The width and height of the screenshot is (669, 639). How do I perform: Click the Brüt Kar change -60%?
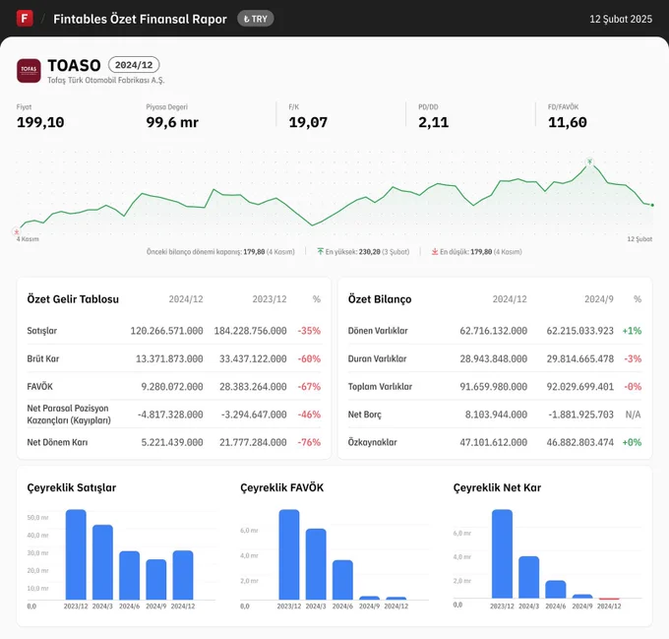(309, 358)
